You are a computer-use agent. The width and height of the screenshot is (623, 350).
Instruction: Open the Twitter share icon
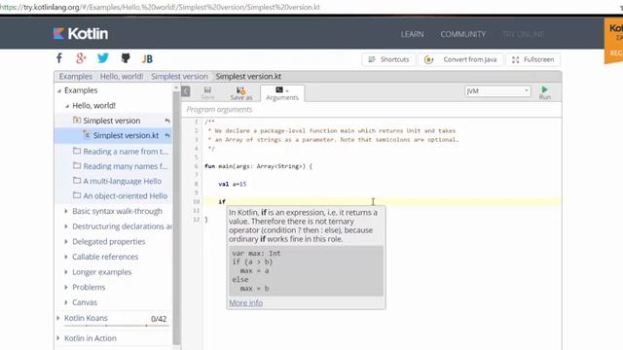(x=103, y=58)
